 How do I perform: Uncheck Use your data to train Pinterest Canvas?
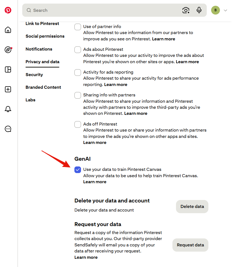[x=78, y=170]
